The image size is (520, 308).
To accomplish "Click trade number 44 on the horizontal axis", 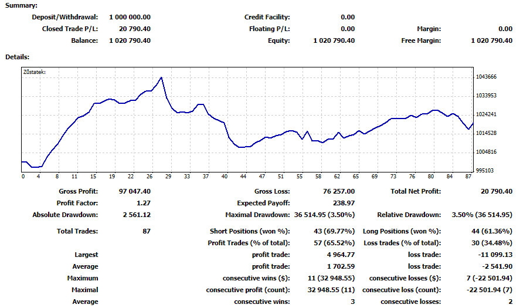I will pos(243,177).
